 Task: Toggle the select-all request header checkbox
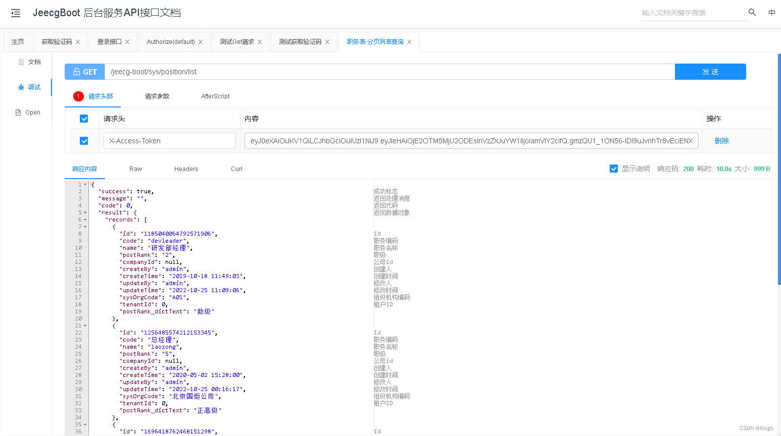[x=83, y=119]
